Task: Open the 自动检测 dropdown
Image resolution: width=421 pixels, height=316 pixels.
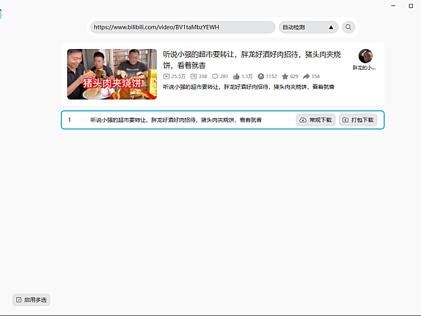Action: [309, 27]
